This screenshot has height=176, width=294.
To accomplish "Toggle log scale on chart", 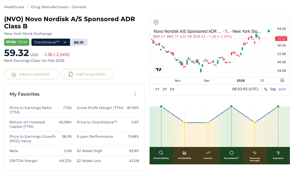I will point(273,89).
